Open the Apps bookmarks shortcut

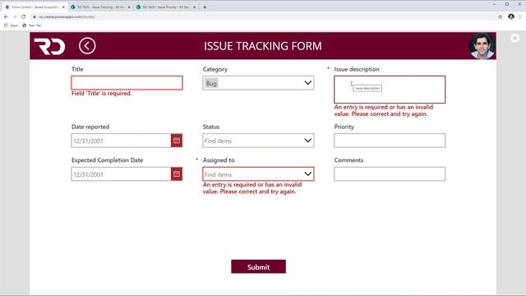click(x=11, y=25)
